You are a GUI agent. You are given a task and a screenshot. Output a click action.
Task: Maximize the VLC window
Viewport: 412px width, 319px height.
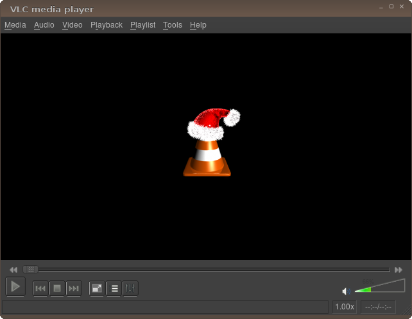click(x=391, y=6)
